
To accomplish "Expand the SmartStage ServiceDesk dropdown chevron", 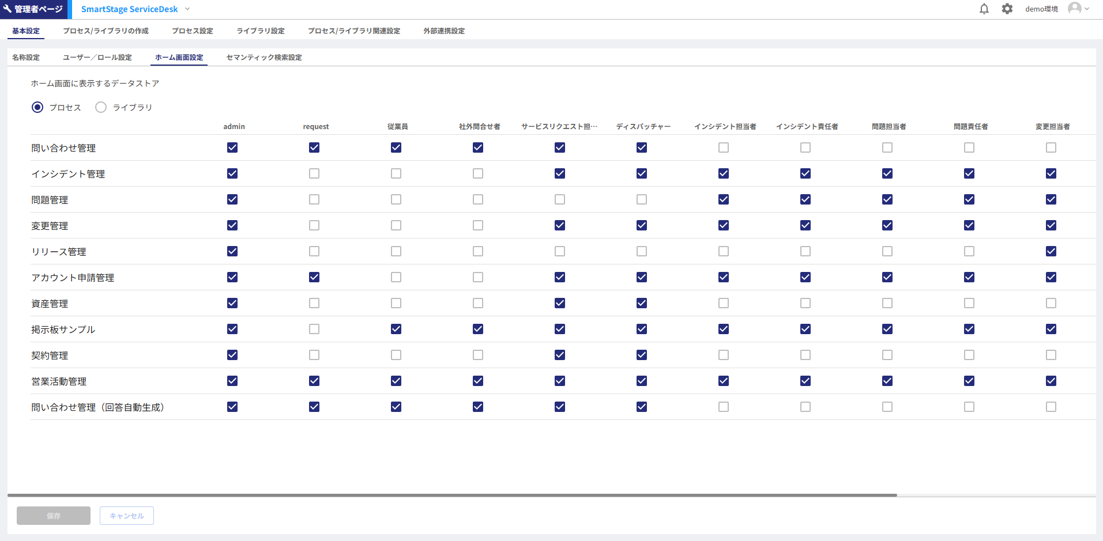I will (x=187, y=9).
